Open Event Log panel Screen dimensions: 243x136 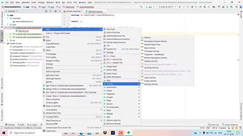click(213, 125)
